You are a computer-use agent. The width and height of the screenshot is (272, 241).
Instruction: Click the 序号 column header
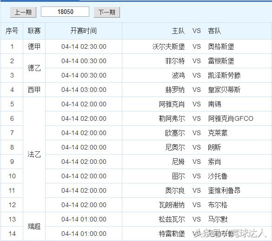[12, 31]
